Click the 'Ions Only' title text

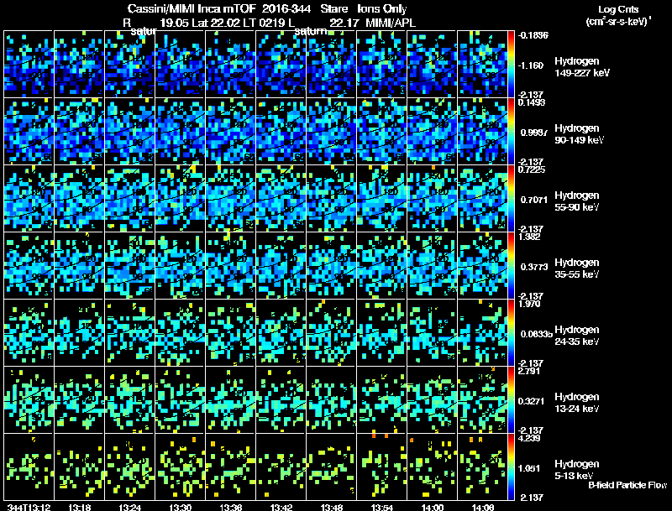click(382, 9)
